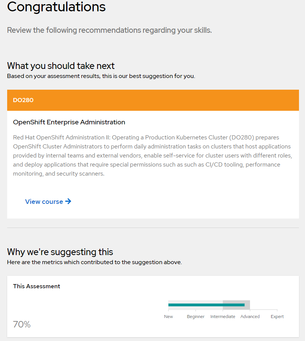
Task: Click the arrow icon beside View course
Action: [68, 202]
